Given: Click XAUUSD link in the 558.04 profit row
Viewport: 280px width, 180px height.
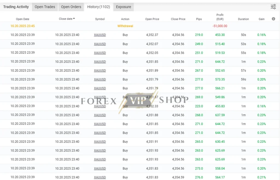Looking at the screenshot, I should click(100, 169).
